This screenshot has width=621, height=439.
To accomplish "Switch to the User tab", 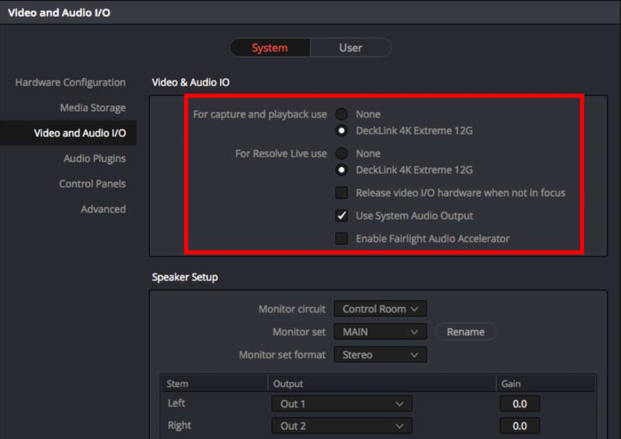I will 351,48.
